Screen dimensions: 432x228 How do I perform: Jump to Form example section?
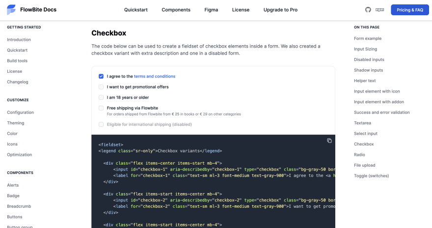point(368,39)
